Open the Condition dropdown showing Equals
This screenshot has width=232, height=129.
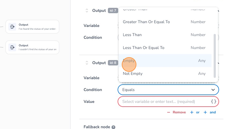coord(165,90)
